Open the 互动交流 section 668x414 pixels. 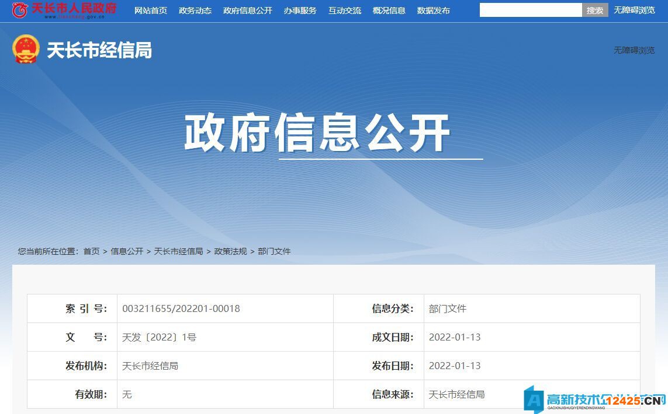pyautogui.click(x=345, y=10)
